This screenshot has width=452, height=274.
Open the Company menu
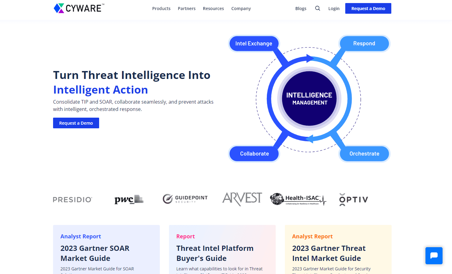pos(241,9)
